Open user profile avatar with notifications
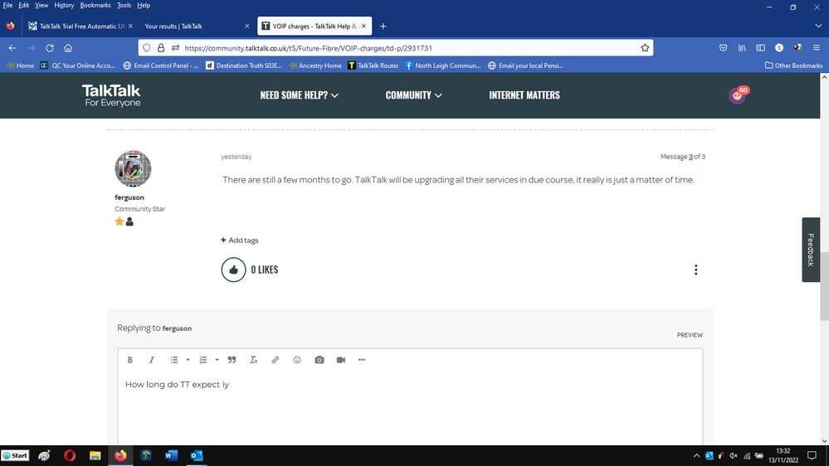Screen dimensions: 829x466 pos(738,95)
